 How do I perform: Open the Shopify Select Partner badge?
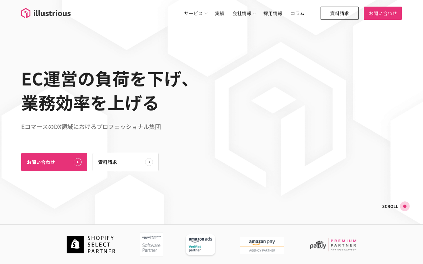(x=91, y=245)
